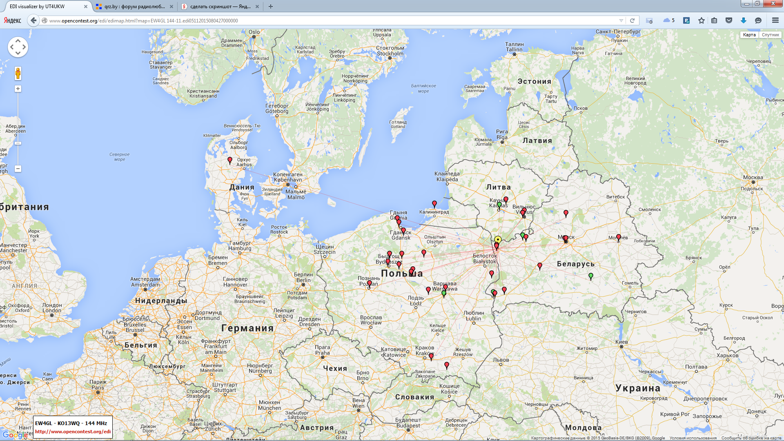The width and height of the screenshot is (784, 441).
Task: Select the Street View pegman icon
Action: click(18, 73)
